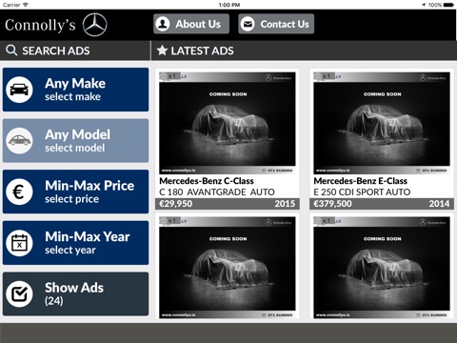This screenshot has width=457, height=343.
Task: Click the €379,500 price
Action: (332, 204)
